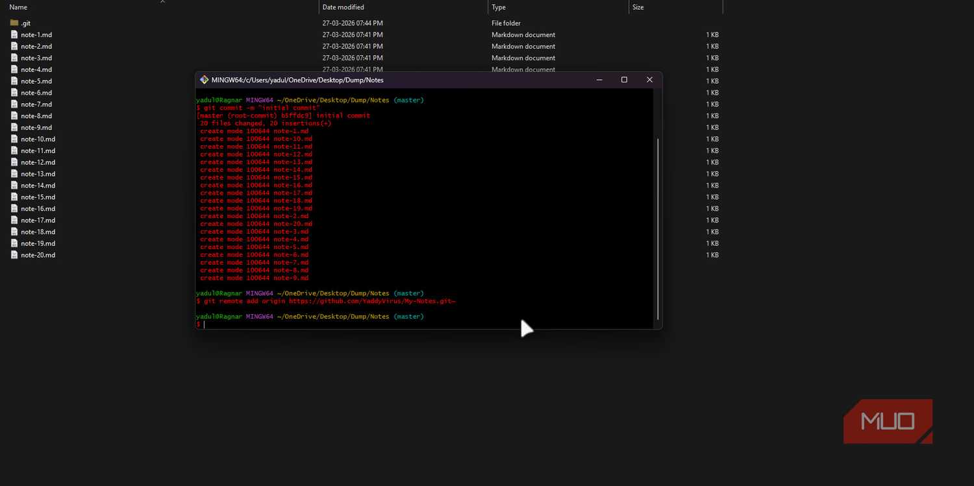Select note-6.md file name
The height and width of the screenshot is (486, 974).
36,93
